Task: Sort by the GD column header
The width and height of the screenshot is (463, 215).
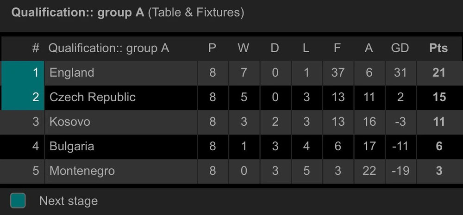Action: 400,48
